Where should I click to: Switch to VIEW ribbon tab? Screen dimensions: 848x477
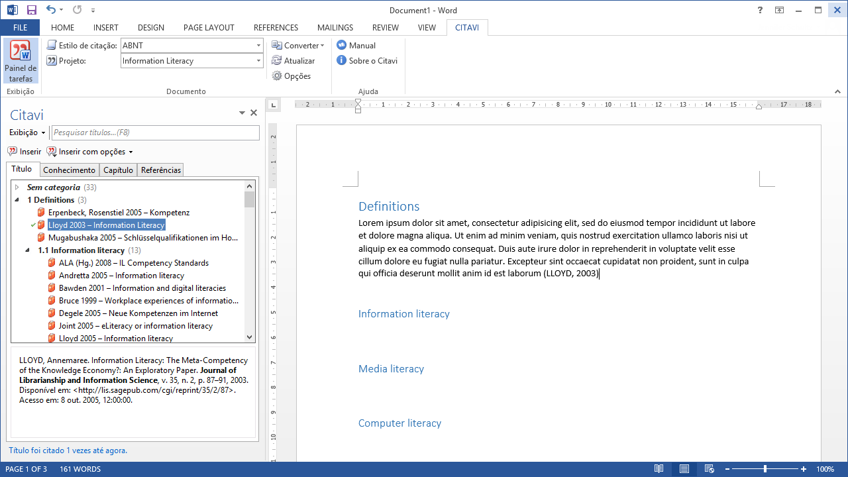coord(427,28)
